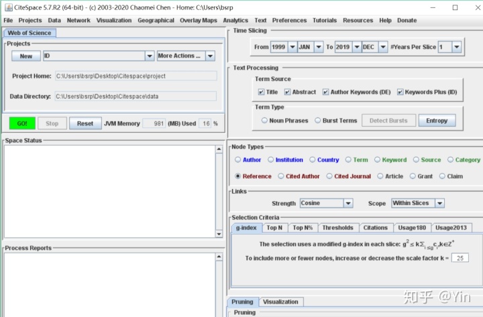Screen dimensions: 483x317
Task: Click the scale factor k input field
Action: [x=460, y=258]
